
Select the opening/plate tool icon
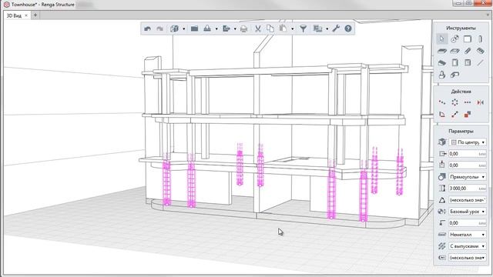(x=454, y=51)
